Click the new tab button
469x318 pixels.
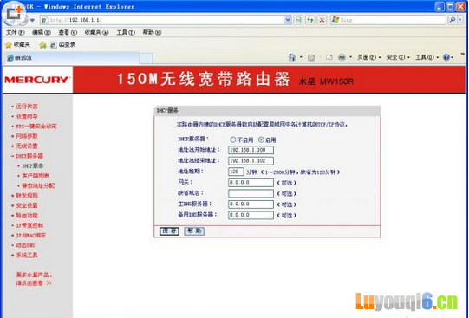(146, 58)
